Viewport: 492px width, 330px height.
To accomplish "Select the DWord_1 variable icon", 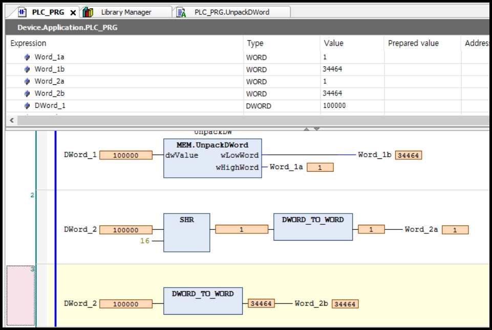I will point(27,106).
